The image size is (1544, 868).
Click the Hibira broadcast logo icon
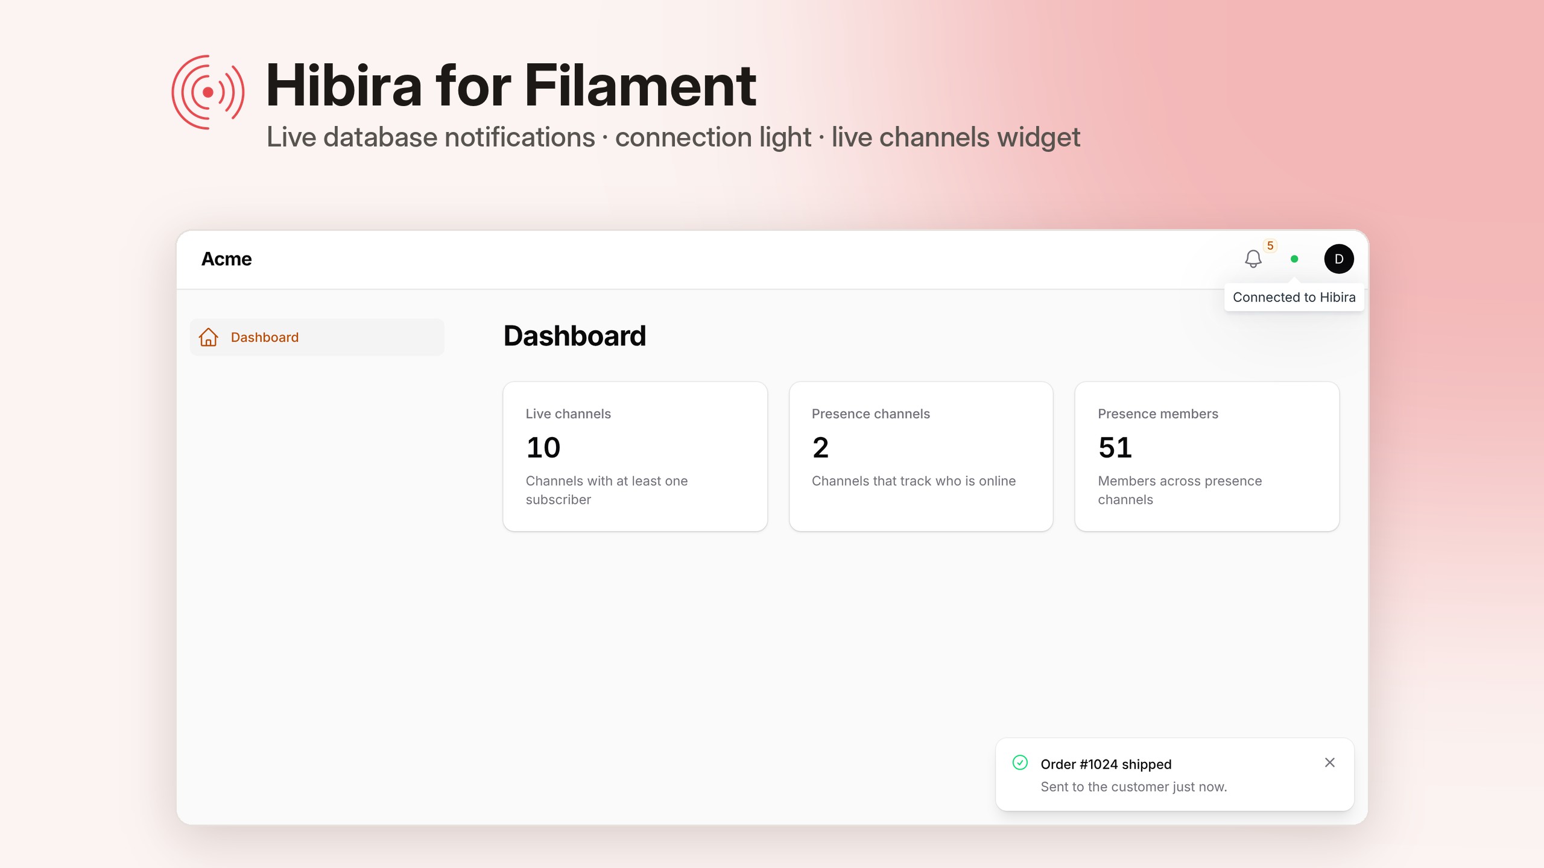coord(208,92)
